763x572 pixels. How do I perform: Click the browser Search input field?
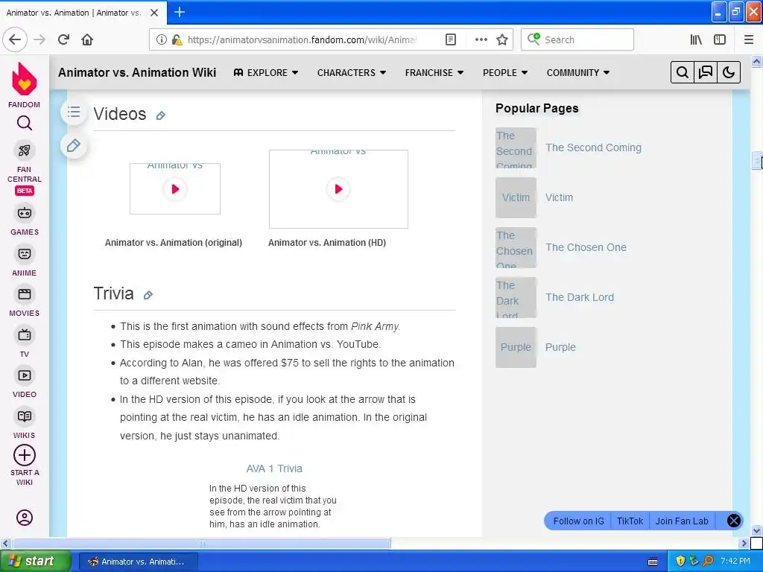(x=577, y=39)
